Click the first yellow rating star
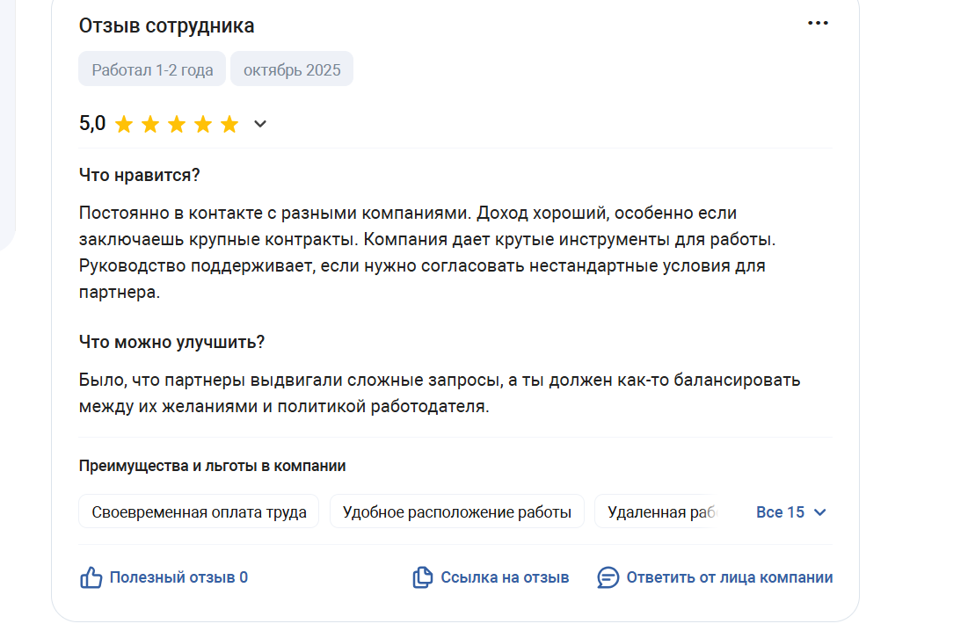 pos(124,124)
